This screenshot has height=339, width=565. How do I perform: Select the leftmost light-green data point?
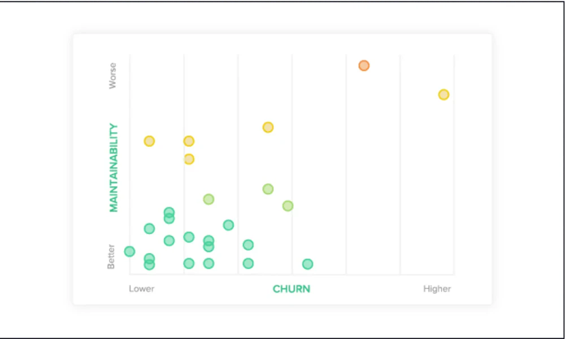(208, 199)
